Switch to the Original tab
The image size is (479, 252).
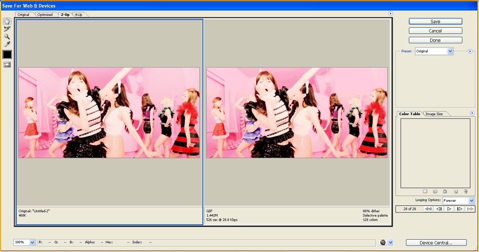click(24, 14)
